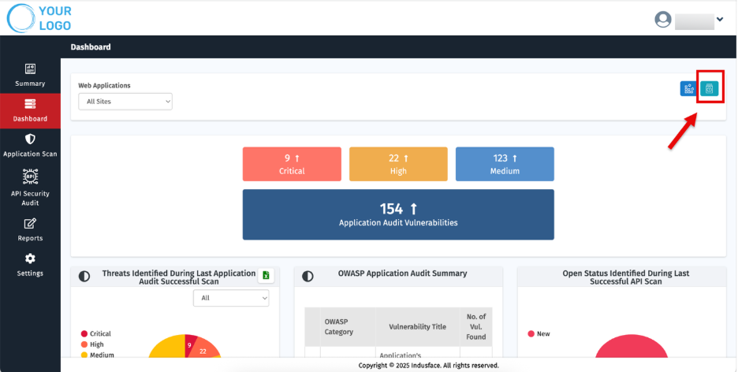Select the High vulnerabilities tile

(x=398, y=164)
